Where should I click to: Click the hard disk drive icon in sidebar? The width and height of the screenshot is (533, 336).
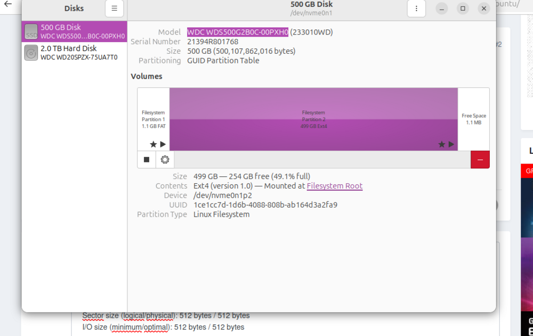click(x=31, y=52)
